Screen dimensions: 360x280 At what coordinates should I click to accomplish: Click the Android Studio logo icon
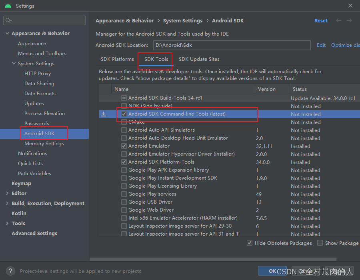coord(8,6)
